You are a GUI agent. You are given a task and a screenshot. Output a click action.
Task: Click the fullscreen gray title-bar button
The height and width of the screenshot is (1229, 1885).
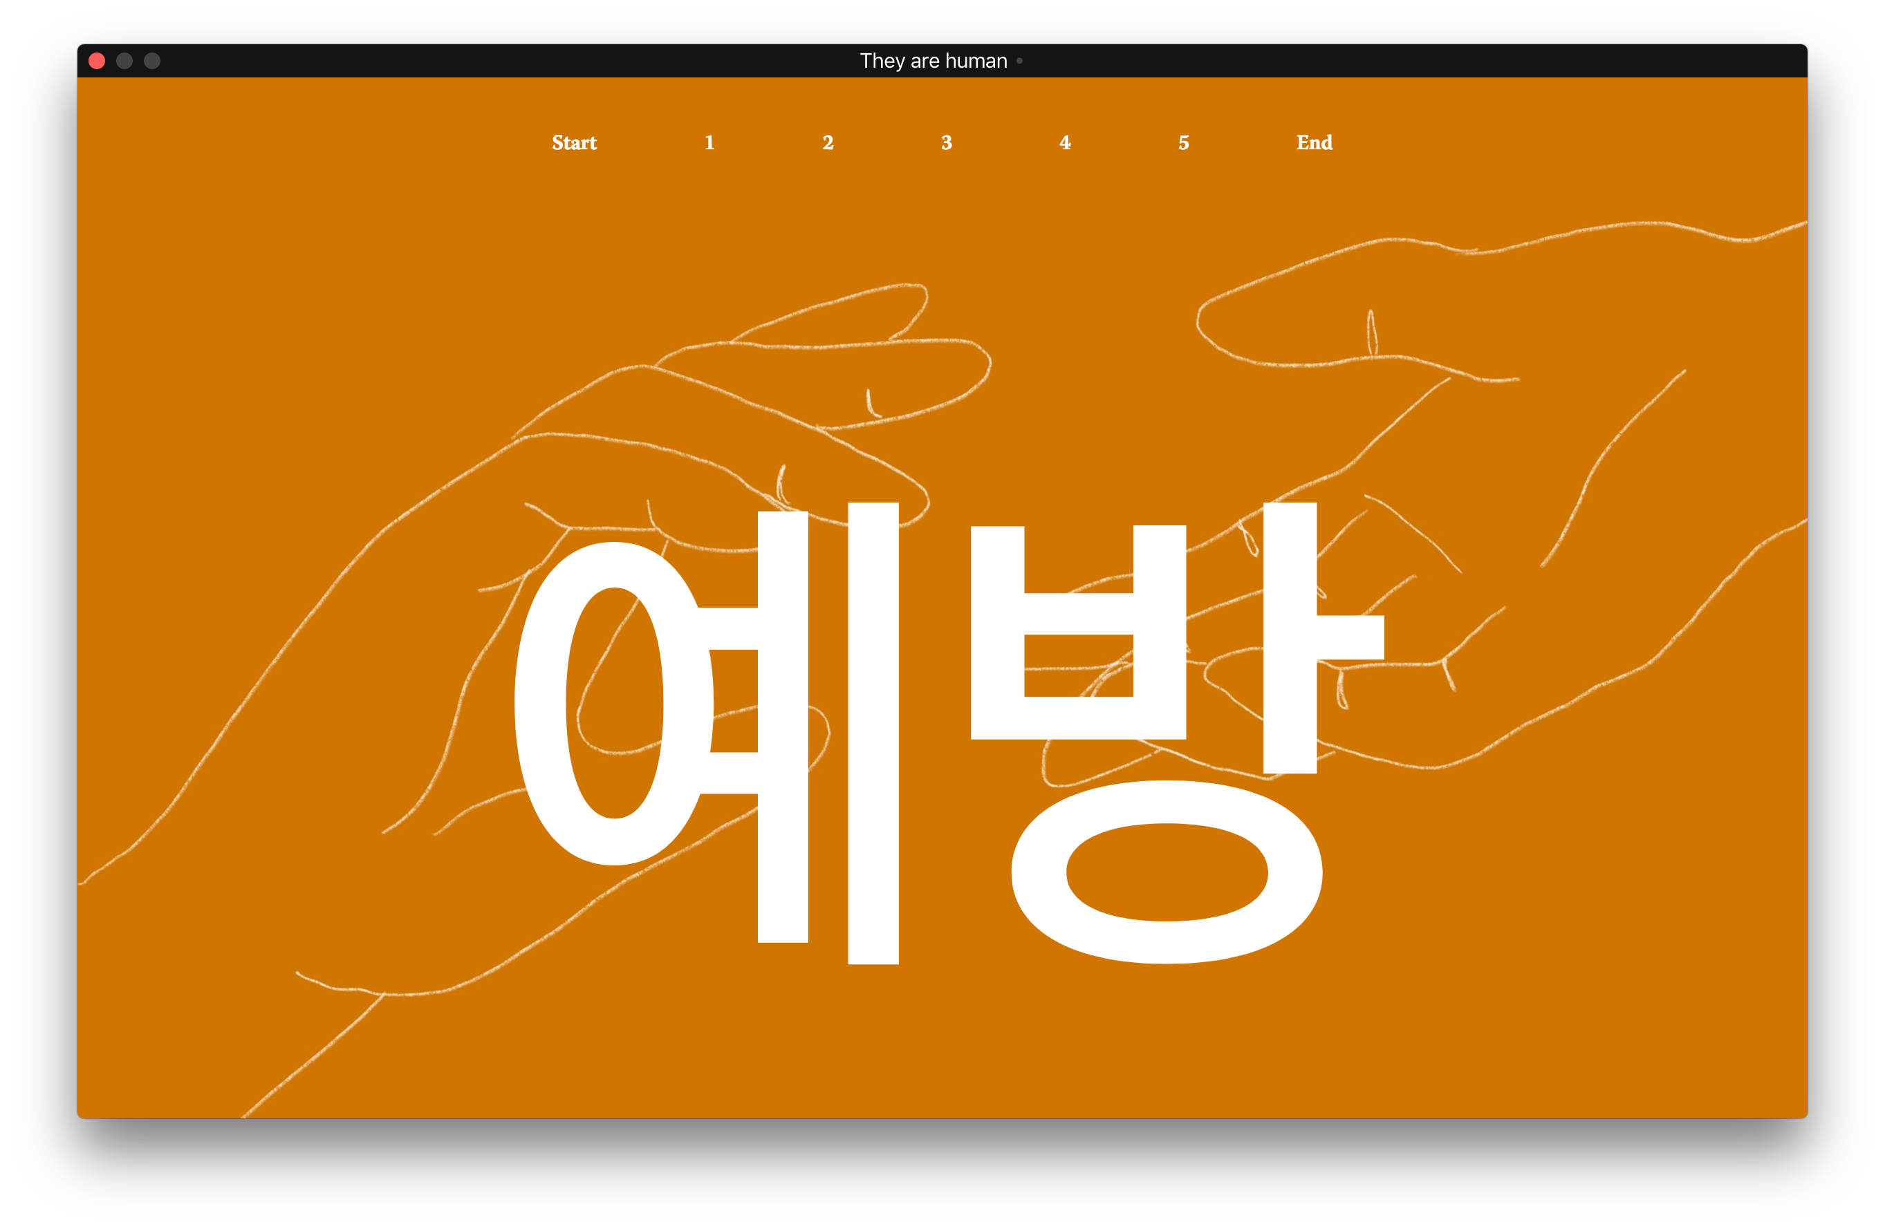tap(152, 61)
